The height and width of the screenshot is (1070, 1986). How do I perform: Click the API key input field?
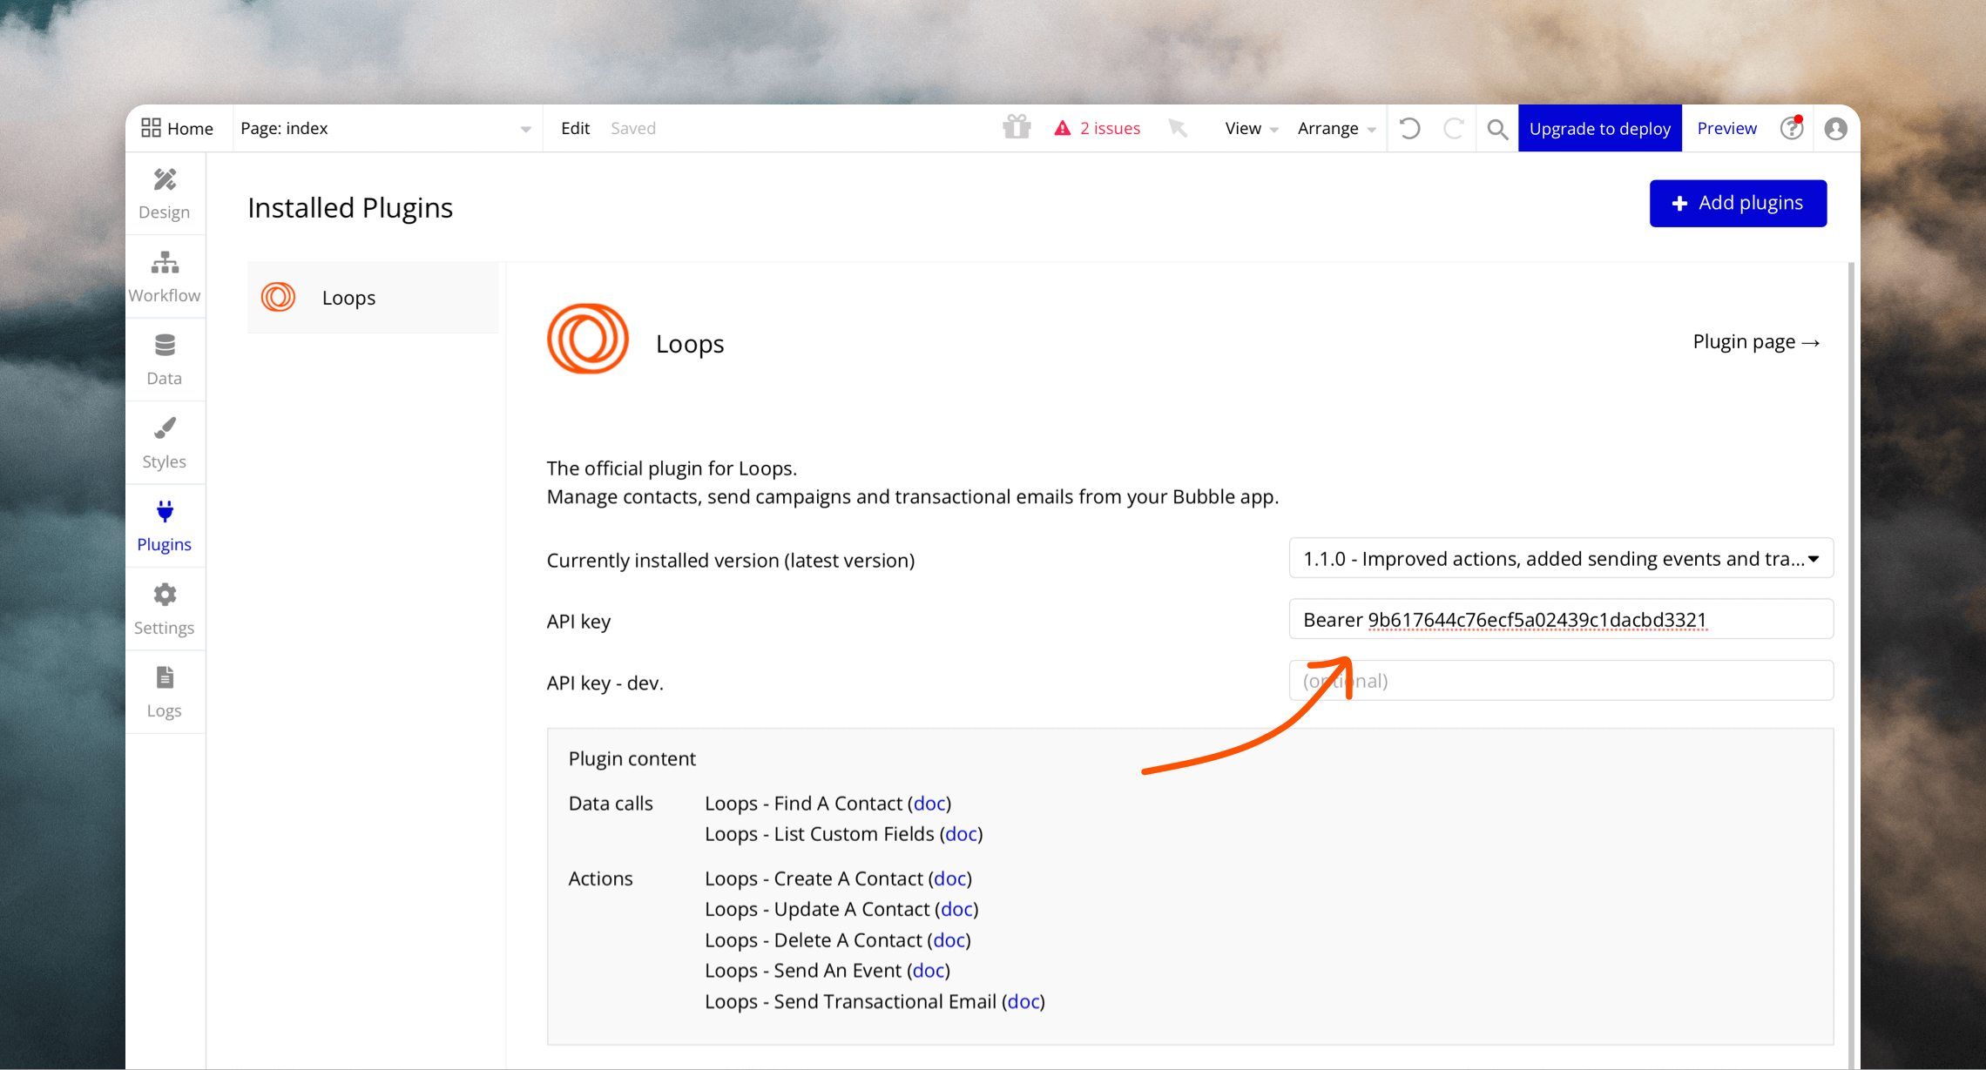pos(1561,619)
